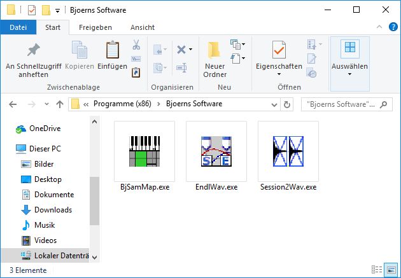
Task: Go up one folder level
Action: (x=60, y=104)
